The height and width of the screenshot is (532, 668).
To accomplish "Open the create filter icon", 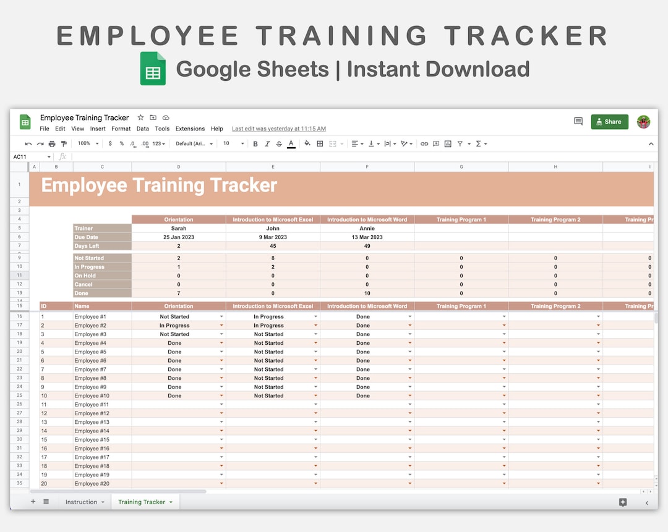I will point(460,143).
